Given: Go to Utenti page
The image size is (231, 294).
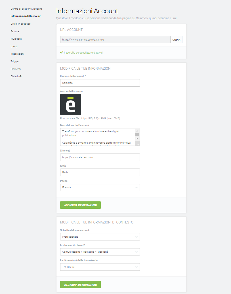Looking at the screenshot, I should [14, 46].
